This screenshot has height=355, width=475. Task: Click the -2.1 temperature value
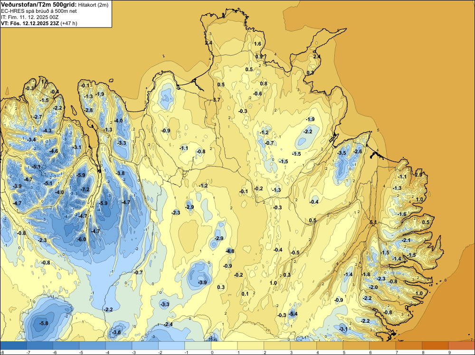(406, 240)
